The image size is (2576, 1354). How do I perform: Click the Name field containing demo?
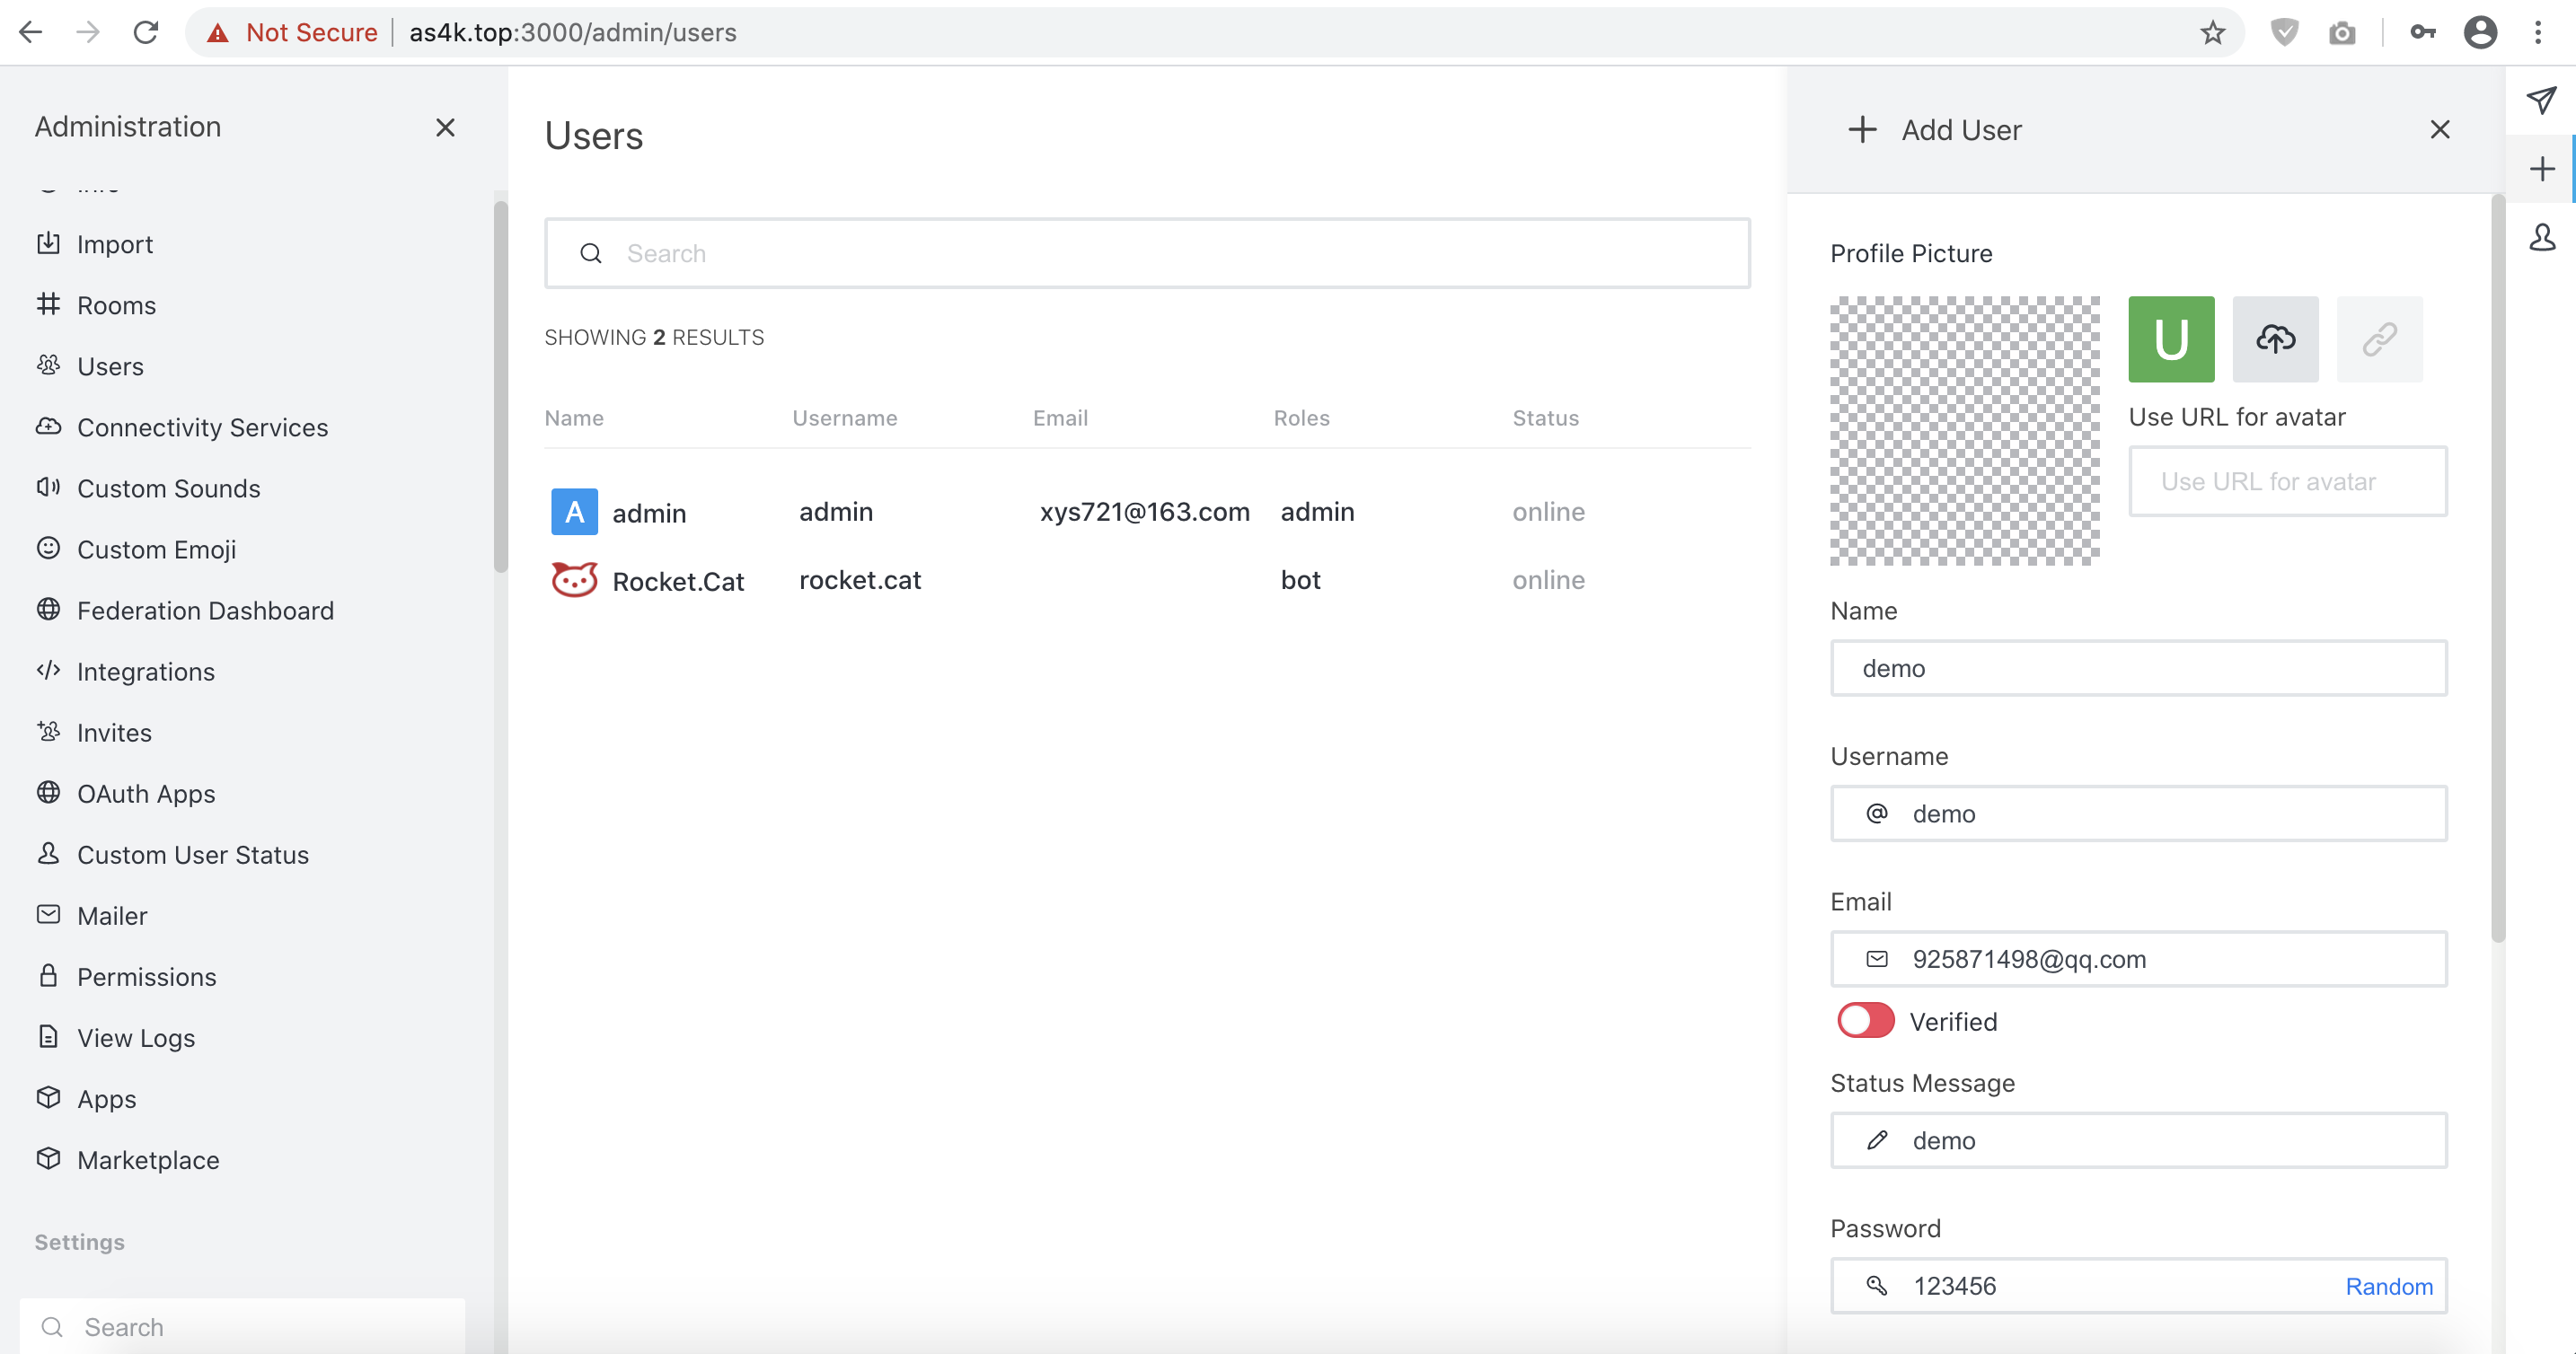click(x=2138, y=668)
